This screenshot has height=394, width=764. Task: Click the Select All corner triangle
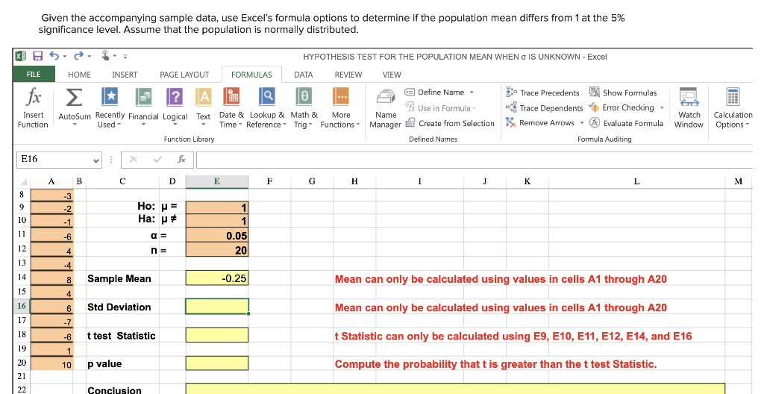coord(22,182)
